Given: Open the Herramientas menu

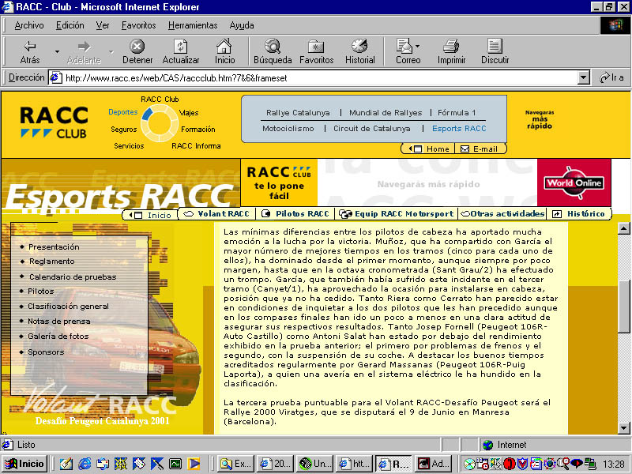Looking at the screenshot, I should [x=193, y=25].
